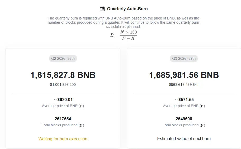Select the 1,615,827.8 BNB amount
The height and width of the screenshot is (149, 241).
[63, 75]
